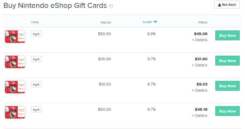Click the Set Alert bell button
Screen dimensions: 245x129
[227, 5]
